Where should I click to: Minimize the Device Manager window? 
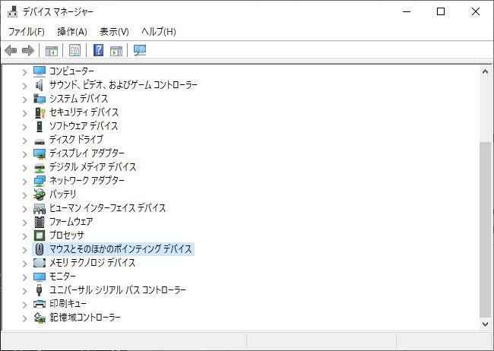pyautogui.click(x=407, y=11)
